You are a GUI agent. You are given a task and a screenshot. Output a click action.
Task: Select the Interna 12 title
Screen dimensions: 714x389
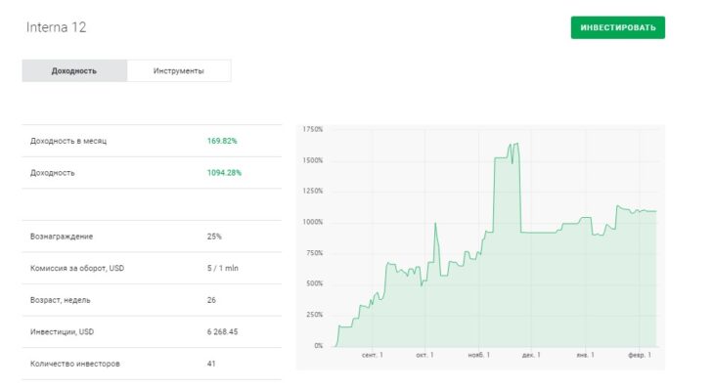point(56,27)
